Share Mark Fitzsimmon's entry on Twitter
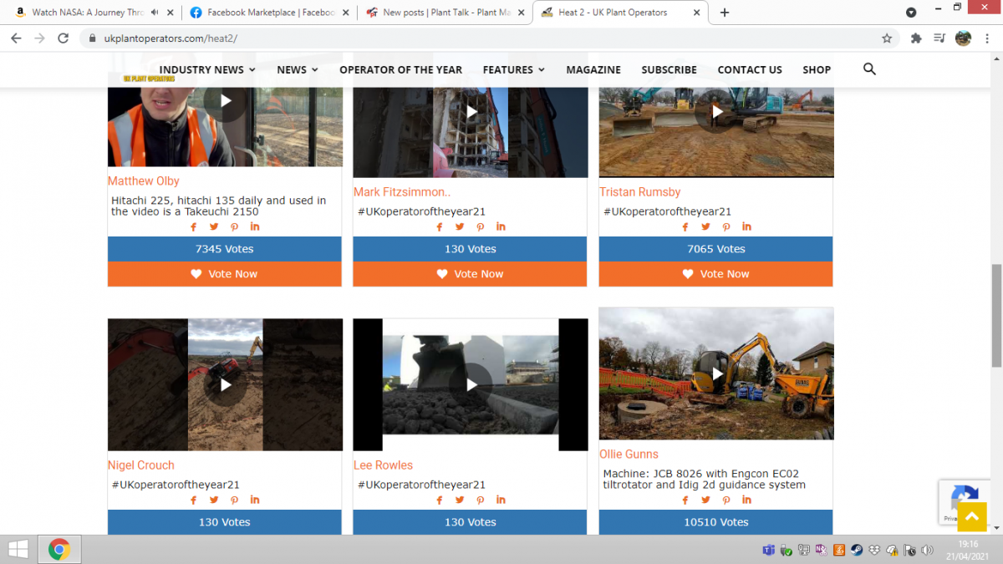Screen dimensions: 1003x564 (460, 227)
